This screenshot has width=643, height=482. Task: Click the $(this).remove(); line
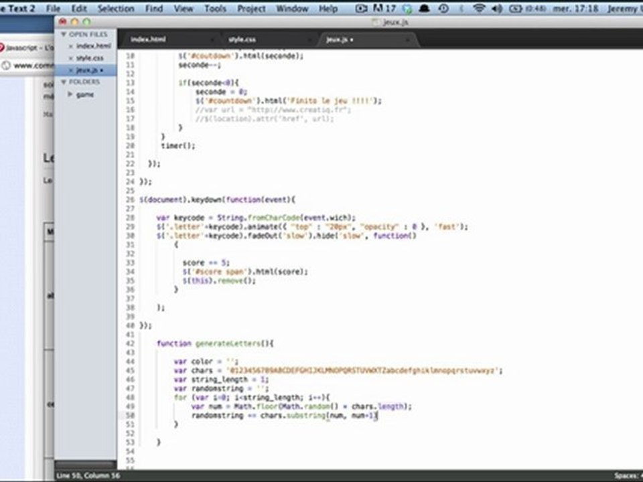coord(219,280)
